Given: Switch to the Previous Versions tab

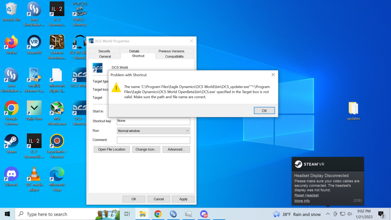Looking at the screenshot, I should coord(171,51).
